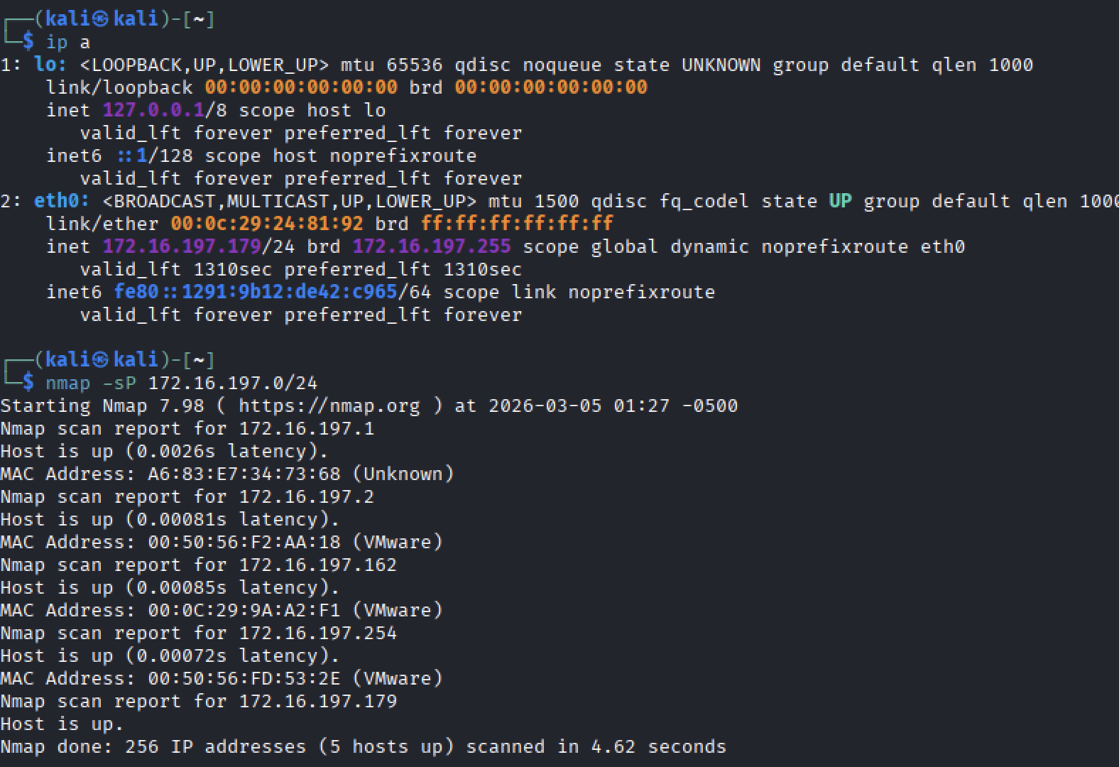Click the Kali symbol in the second prompt
Screen dimensions: 1119x767
click(x=101, y=360)
